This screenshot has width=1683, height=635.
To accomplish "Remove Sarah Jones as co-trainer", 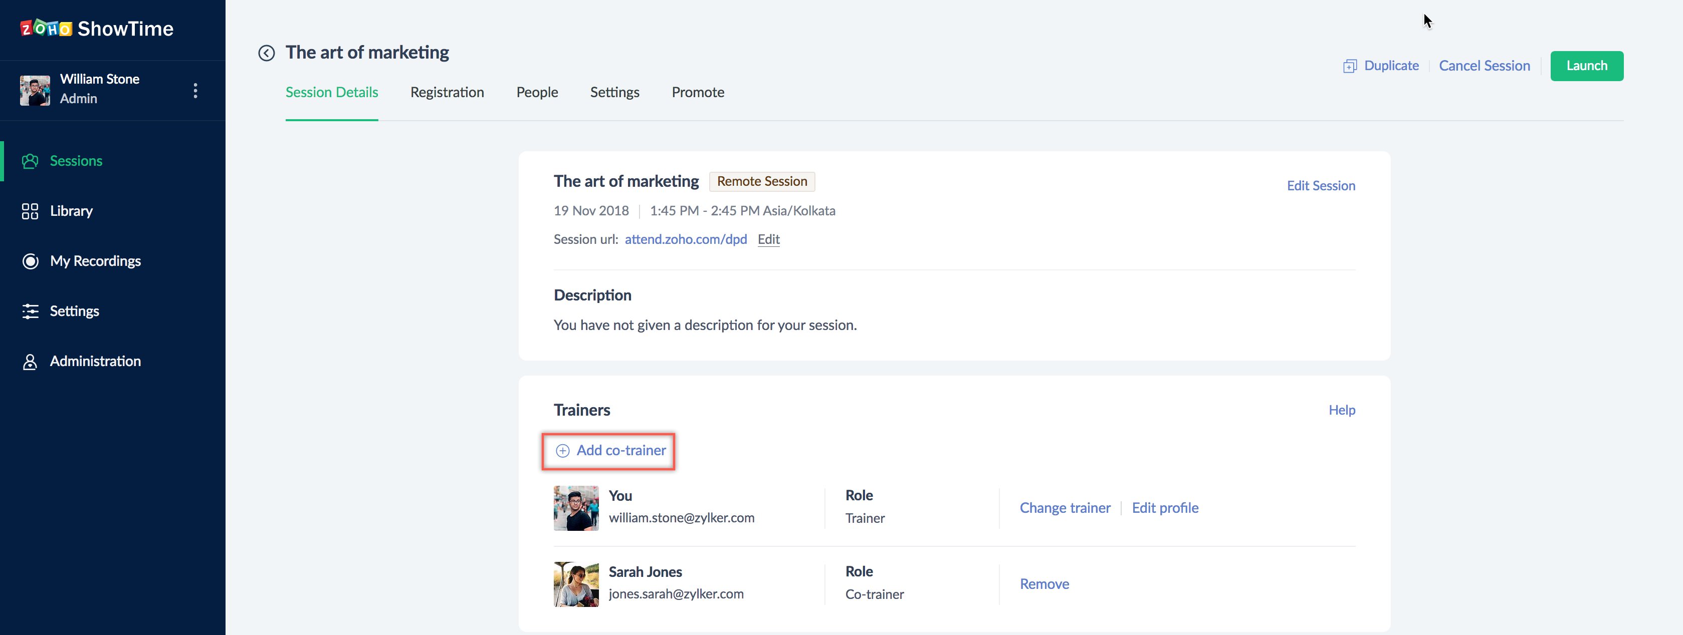I will pos(1044,584).
